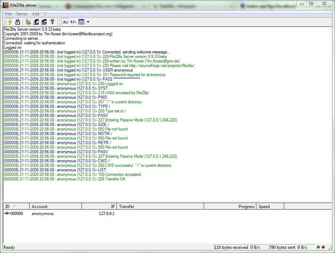Click the '250 CWD successful' log line
The width and height of the screenshot is (335, 253).
tap(88, 165)
